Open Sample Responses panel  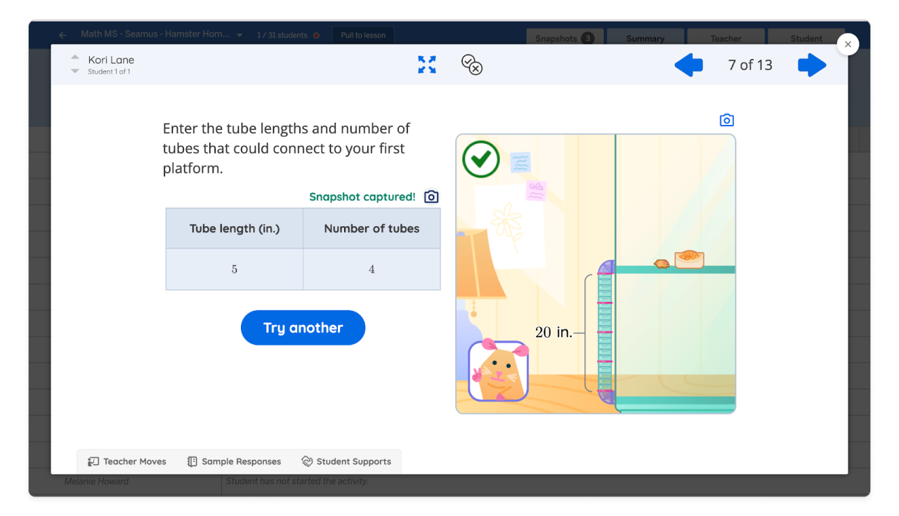235,461
